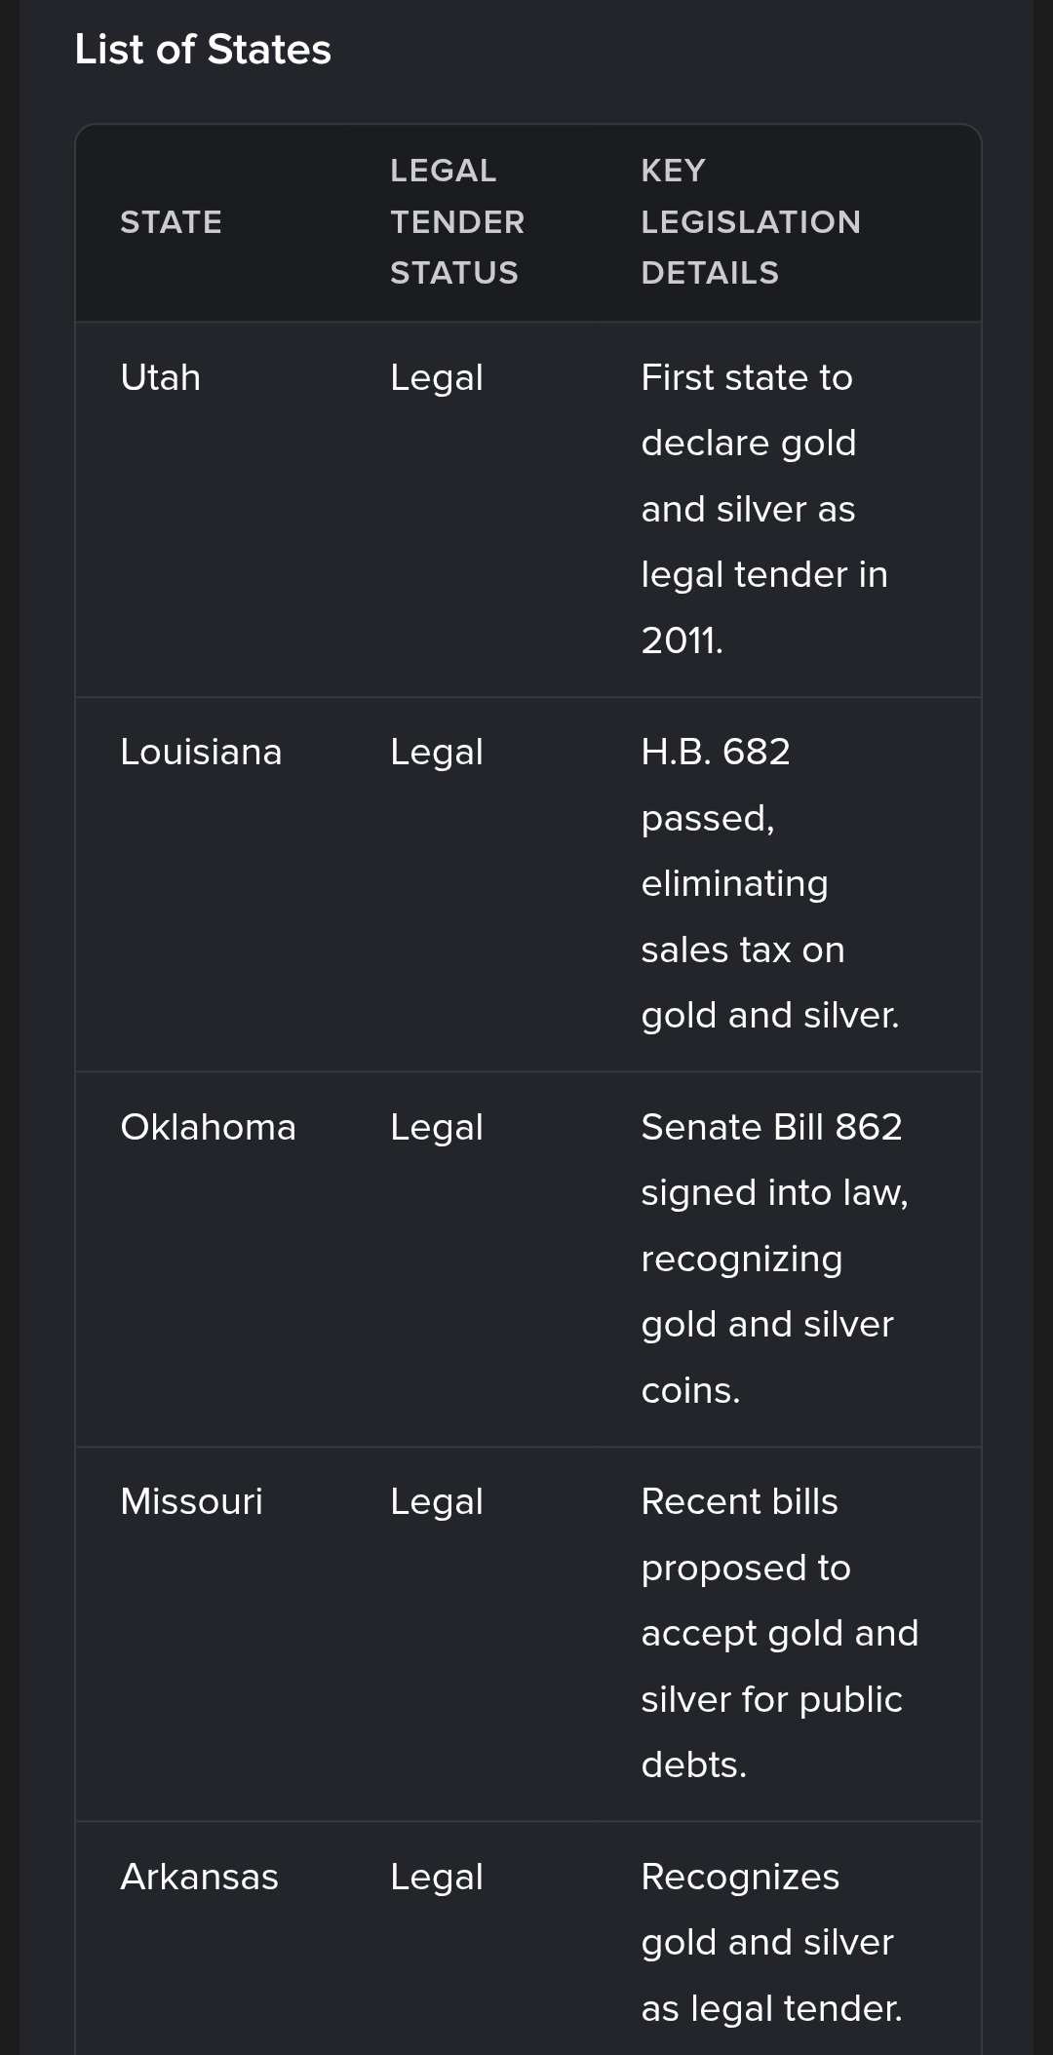Click Arkansas's "Recognizes" legislation details text
Image resolution: width=1053 pixels, height=2055 pixels.
point(740,1877)
